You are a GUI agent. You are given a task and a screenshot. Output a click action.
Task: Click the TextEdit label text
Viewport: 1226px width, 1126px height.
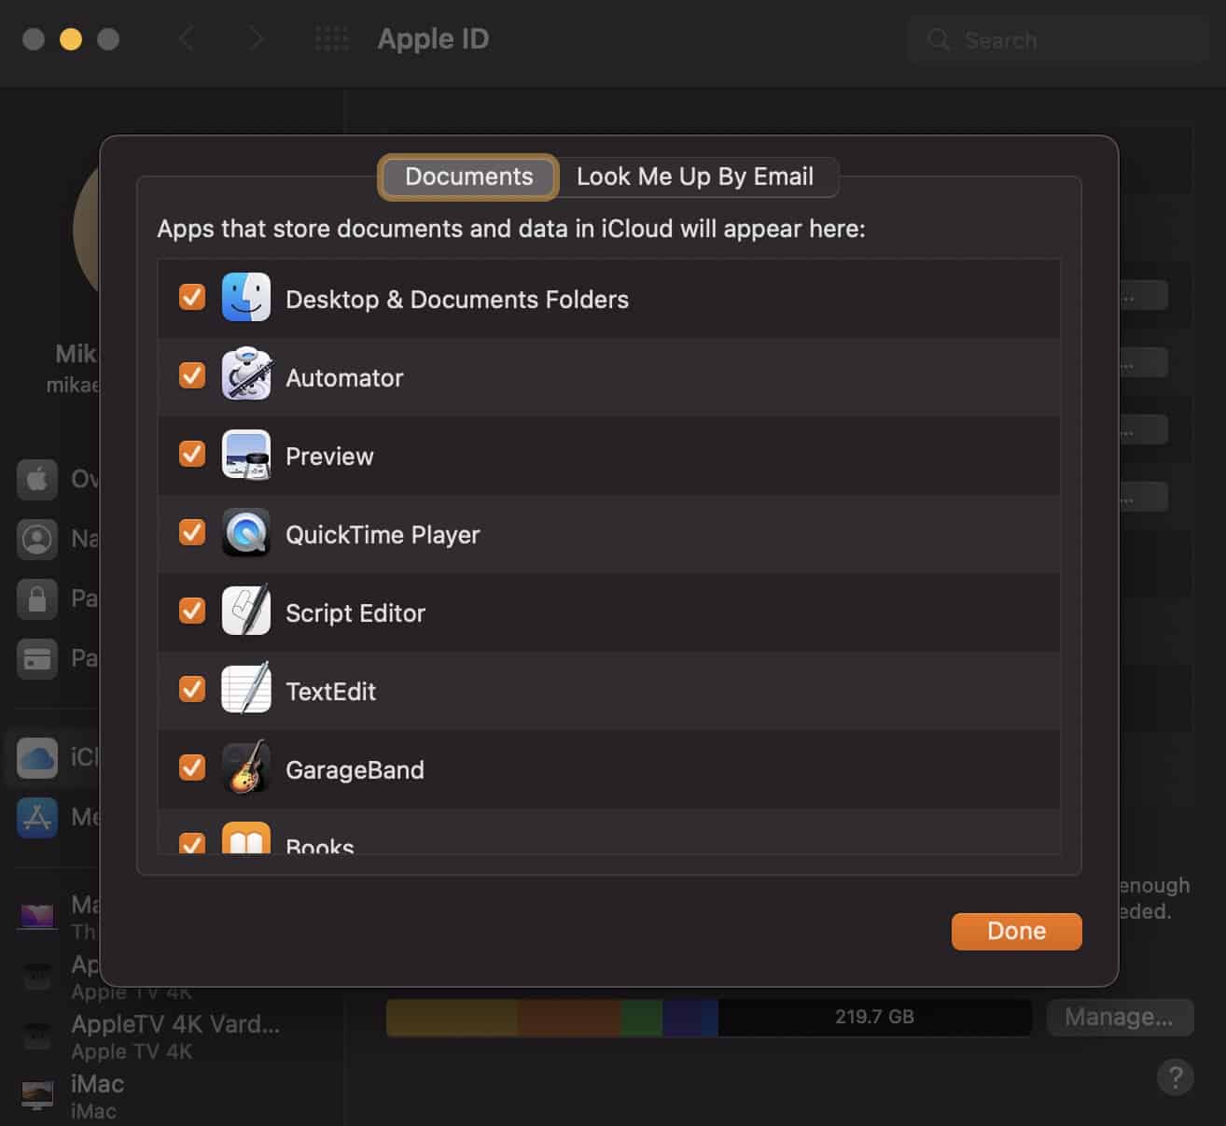pos(330,692)
